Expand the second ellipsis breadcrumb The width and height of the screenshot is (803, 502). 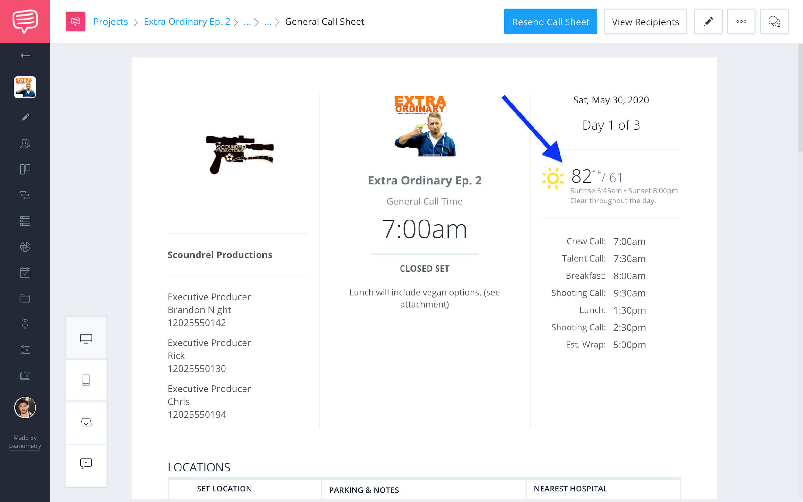[268, 22]
